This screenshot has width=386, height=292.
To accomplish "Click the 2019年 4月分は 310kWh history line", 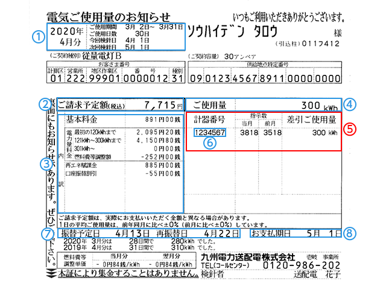I will point(139,247).
